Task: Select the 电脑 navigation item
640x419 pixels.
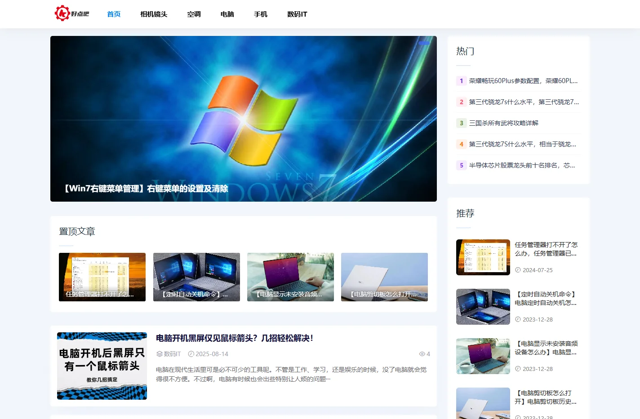Action: point(227,14)
